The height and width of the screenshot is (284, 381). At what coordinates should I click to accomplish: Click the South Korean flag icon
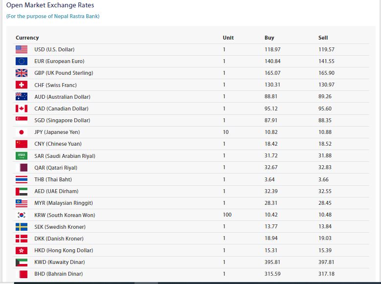22,215
